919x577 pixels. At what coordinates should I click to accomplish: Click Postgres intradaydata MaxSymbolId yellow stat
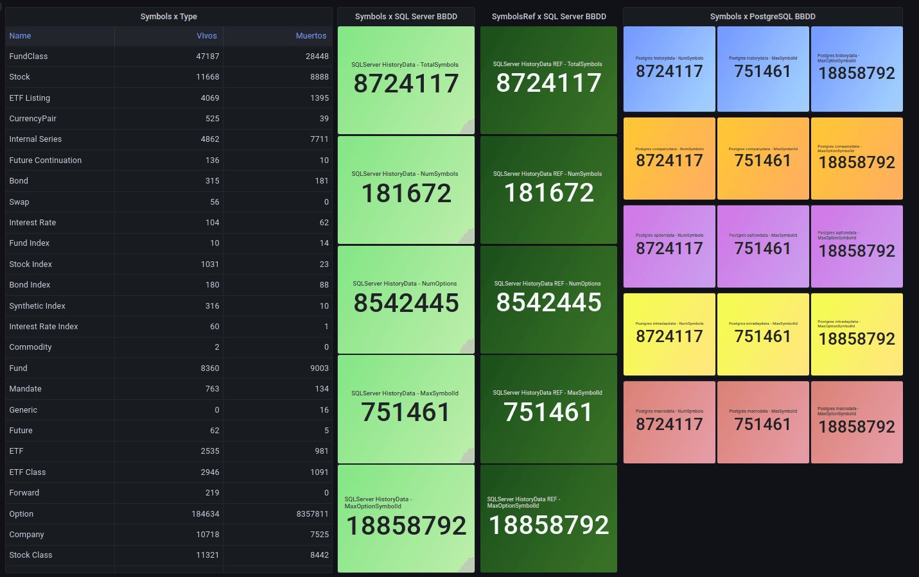(763, 334)
